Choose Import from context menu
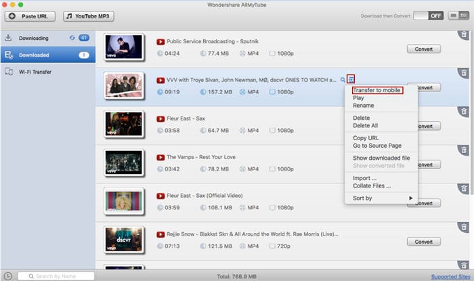The height and width of the screenshot is (281, 474). 364,178
